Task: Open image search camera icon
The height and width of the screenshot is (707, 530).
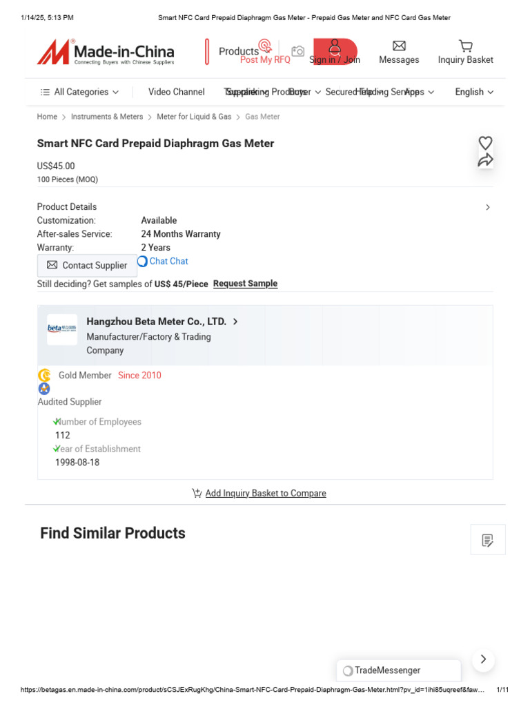Action: coord(297,51)
